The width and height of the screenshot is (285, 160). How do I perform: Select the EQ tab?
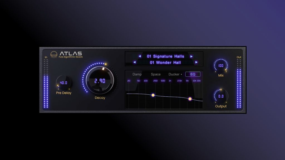(x=193, y=74)
